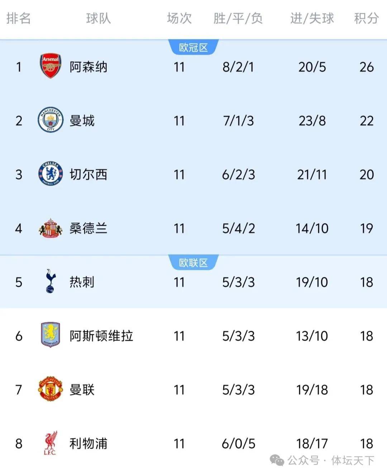
Task: Click the Arsenal club crest
Action: coord(51,66)
